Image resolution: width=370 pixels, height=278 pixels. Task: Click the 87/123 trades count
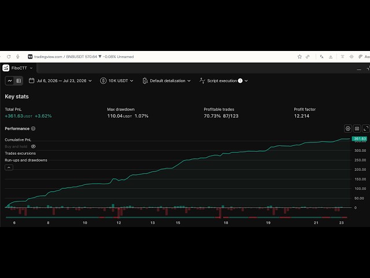click(x=231, y=116)
